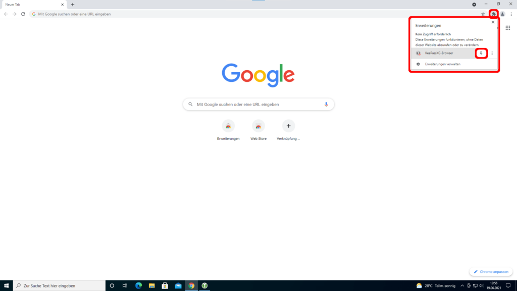Expand the hidden system tray icons

462,286
